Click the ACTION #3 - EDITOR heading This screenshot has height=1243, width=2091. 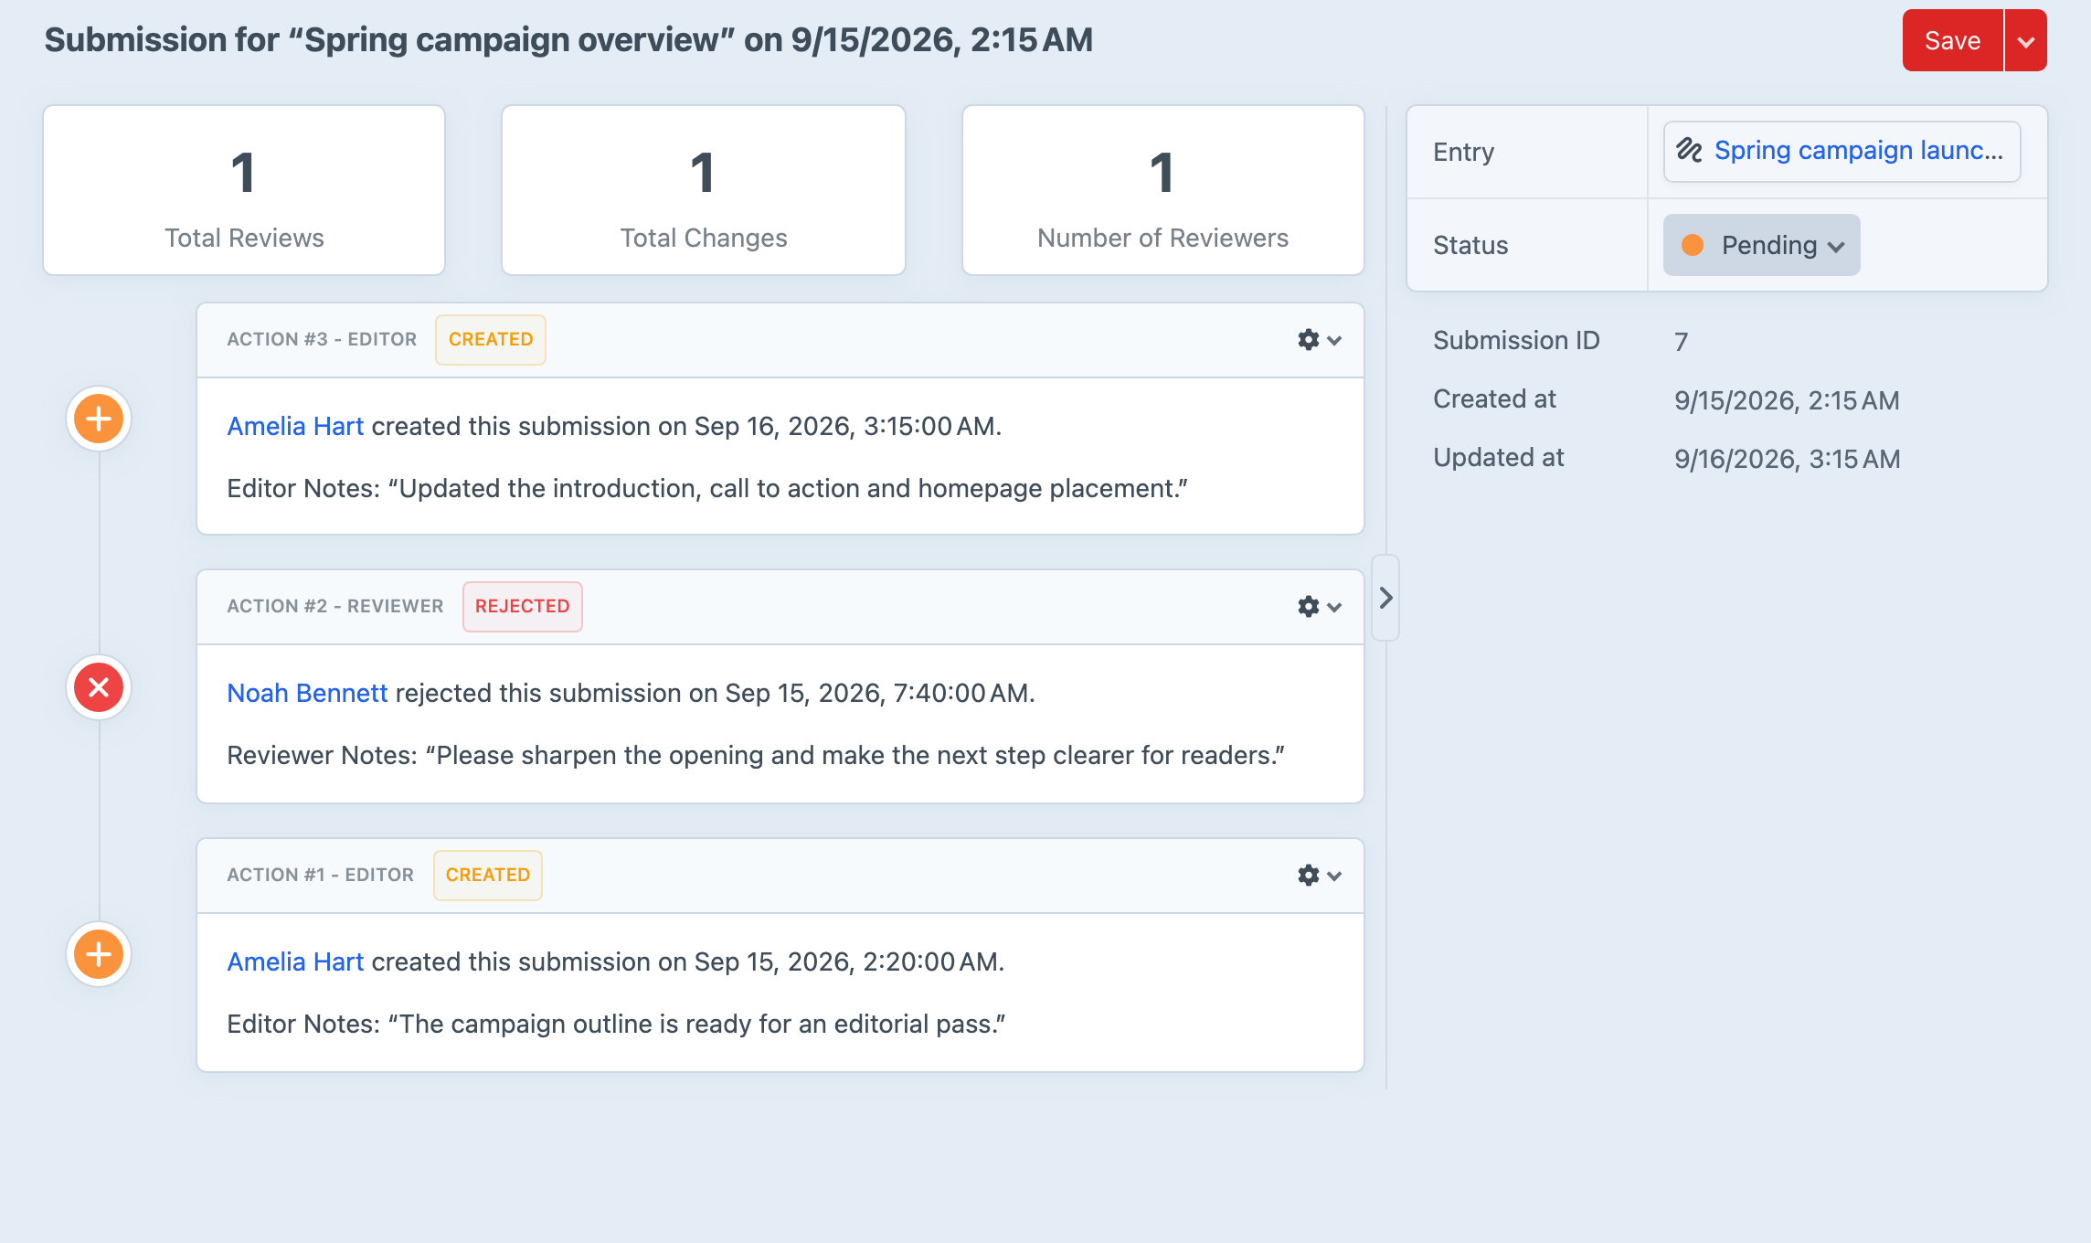[x=322, y=340]
